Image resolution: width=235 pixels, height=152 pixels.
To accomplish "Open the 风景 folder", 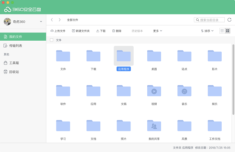I will coord(184,125).
